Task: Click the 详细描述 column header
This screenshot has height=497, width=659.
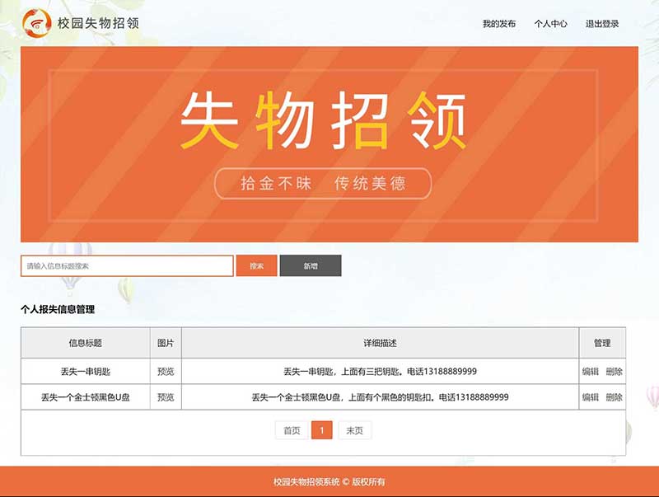Action: pyautogui.click(x=380, y=343)
